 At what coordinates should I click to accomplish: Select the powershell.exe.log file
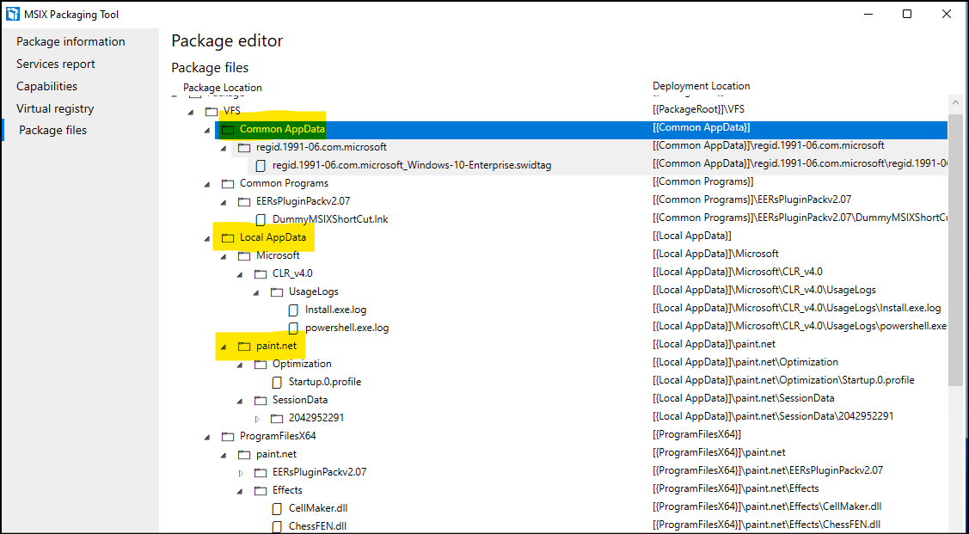click(347, 328)
